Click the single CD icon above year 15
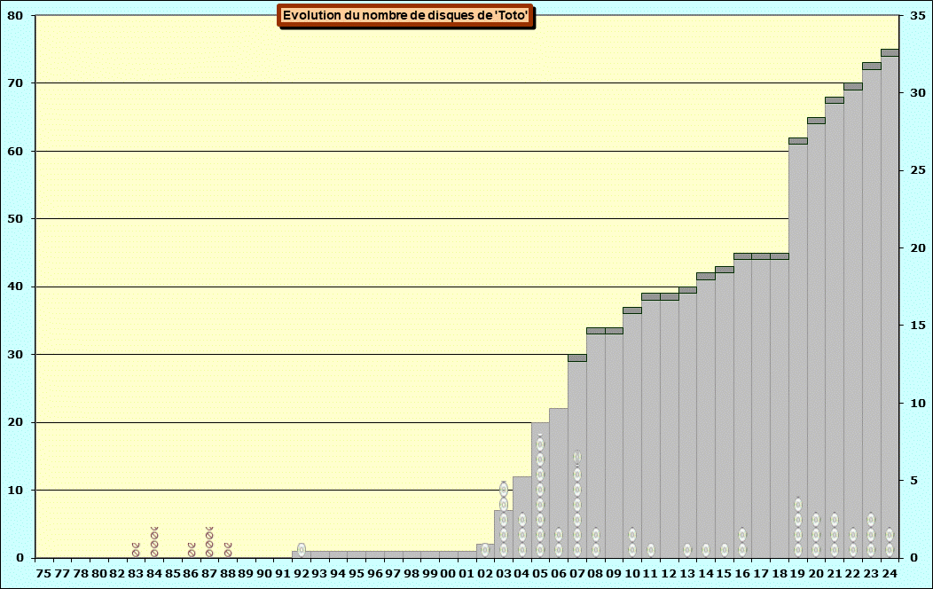Viewport: 933px width, 589px height. click(725, 550)
